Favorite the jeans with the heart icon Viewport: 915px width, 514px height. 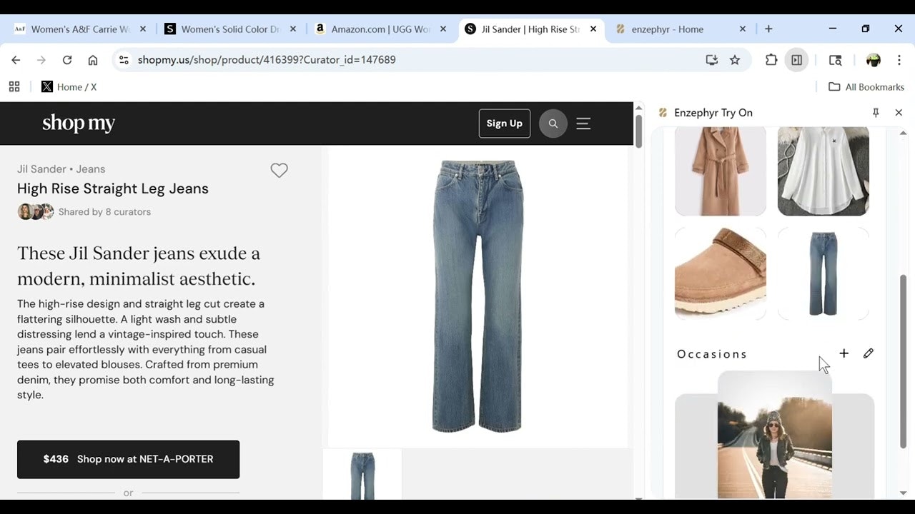click(x=279, y=170)
